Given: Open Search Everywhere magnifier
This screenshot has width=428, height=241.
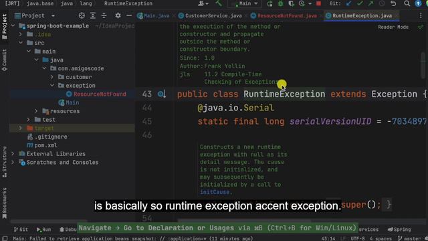Looking at the screenshot, I should point(407,3).
